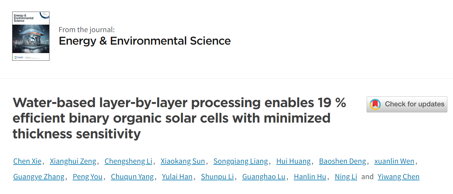This screenshot has width=453, height=194.
Task: Open the Energy & Environmental Science journal title
Action: point(145,41)
